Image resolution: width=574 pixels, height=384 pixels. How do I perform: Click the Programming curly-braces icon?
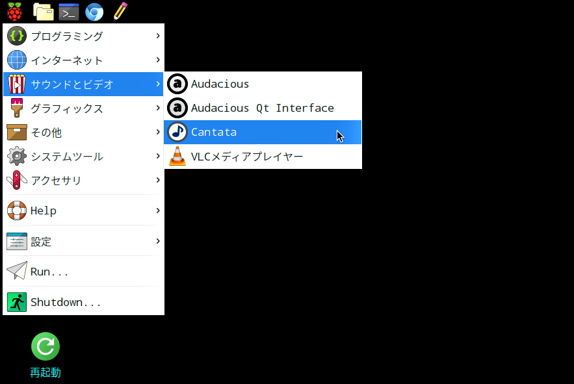[17, 36]
